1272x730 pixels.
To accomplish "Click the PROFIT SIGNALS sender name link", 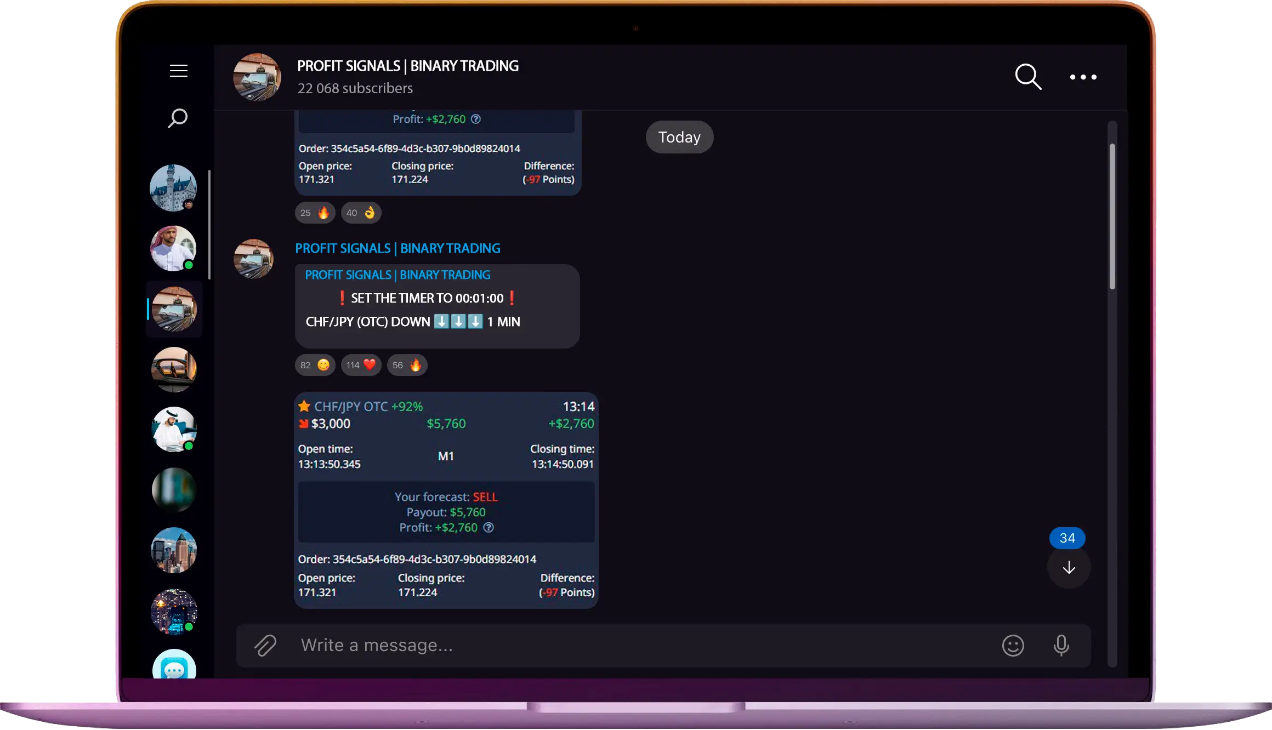I will point(397,248).
